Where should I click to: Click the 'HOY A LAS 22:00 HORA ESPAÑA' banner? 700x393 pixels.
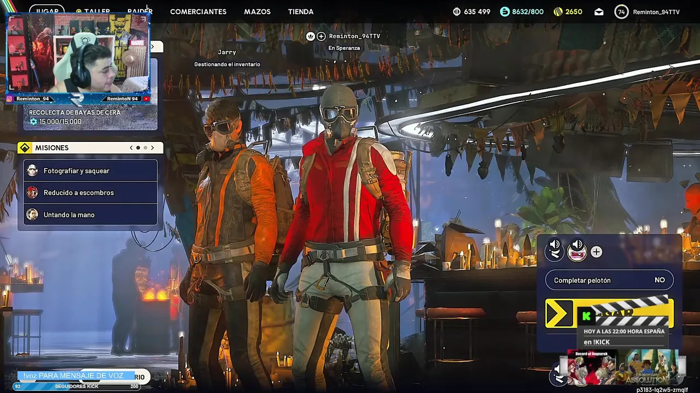point(624,331)
